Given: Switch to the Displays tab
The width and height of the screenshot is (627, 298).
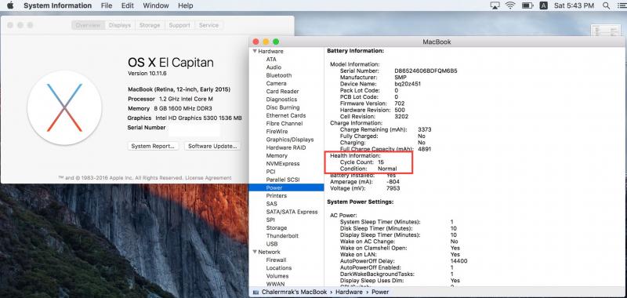Looking at the screenshot, I should pyautogui.click(x=120, y=25).
